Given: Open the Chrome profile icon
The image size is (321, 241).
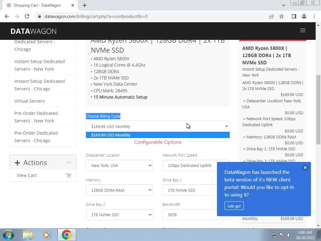Looking at the screenshot, I should coord(304,16).
